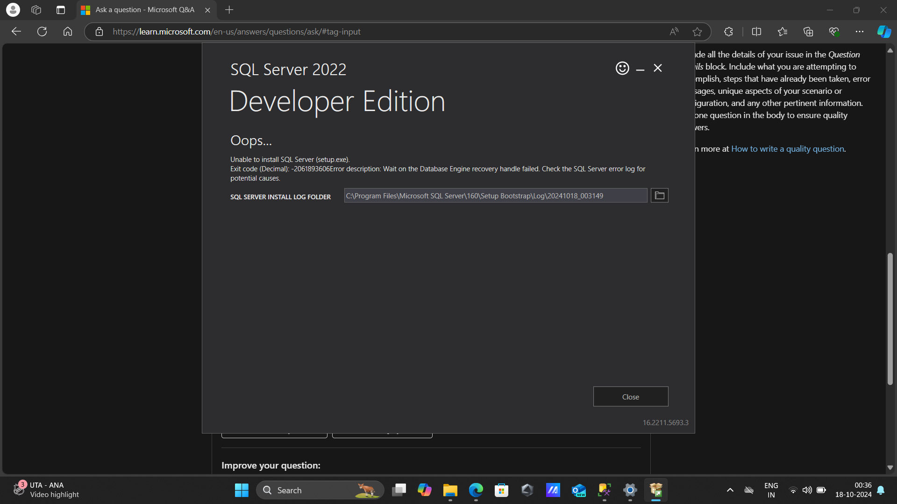897x504 pixels.
Task: Select the learn.microsoft.com address bar URL
Action: click(x=236, y=32)
